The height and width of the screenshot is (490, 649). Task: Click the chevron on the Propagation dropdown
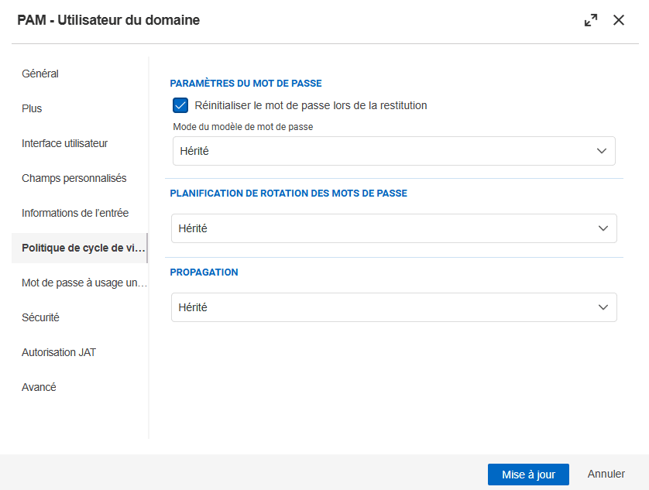(603, 307)
